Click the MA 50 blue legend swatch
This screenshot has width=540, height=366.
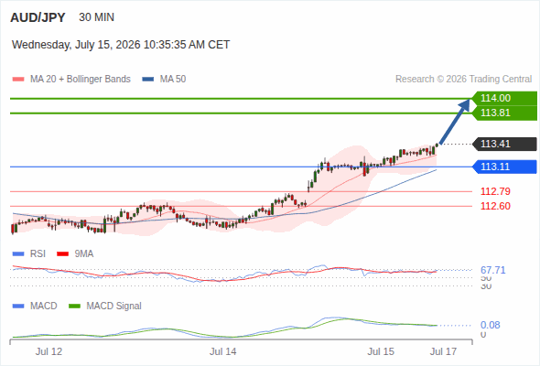(147, 80)
